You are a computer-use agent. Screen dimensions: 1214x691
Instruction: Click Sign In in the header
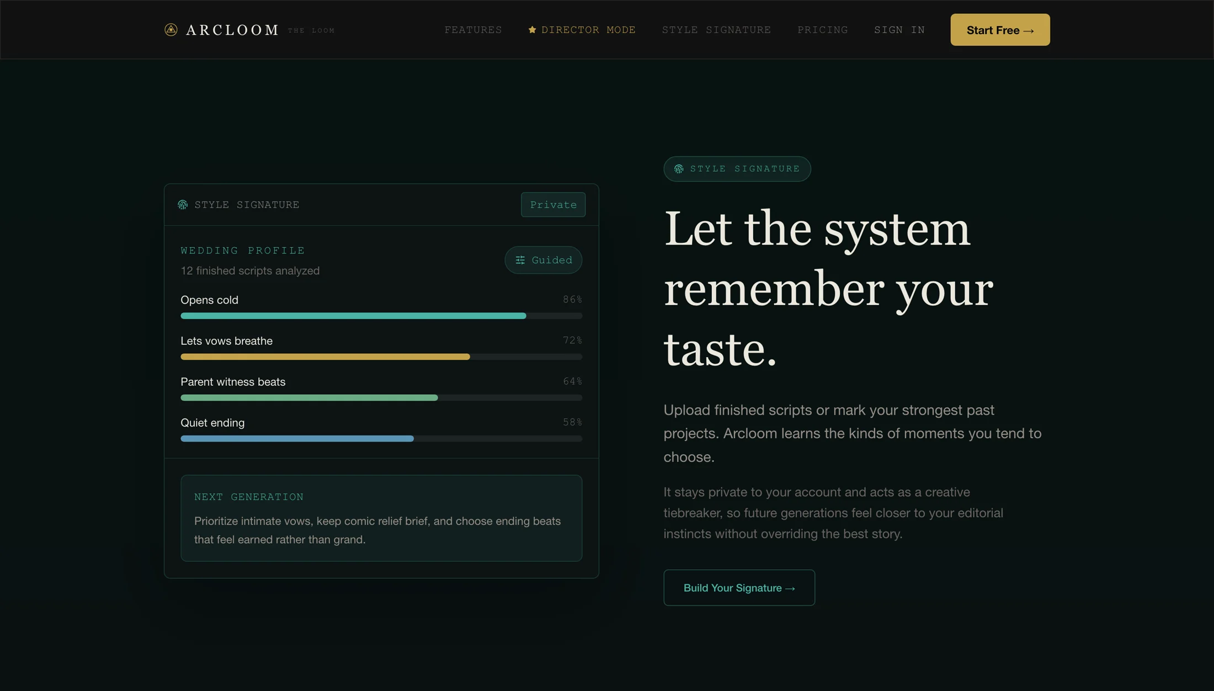(899, 30)
